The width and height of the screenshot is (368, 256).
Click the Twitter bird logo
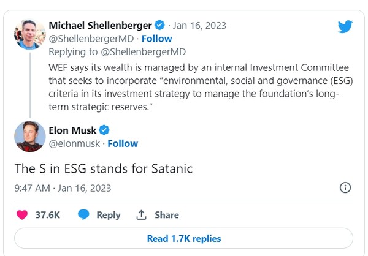[x=345, y=27]
